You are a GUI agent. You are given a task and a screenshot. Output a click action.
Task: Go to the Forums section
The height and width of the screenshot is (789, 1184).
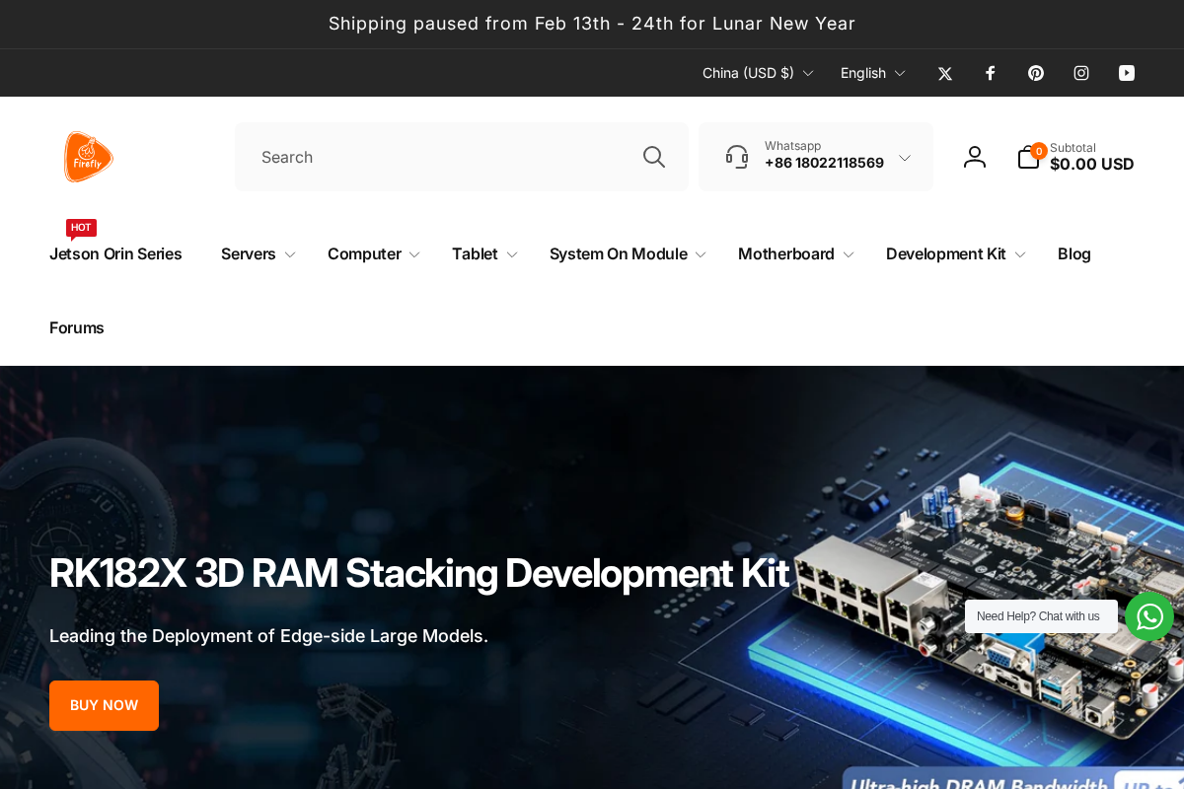pyautogui.click(x=76, y=327)
